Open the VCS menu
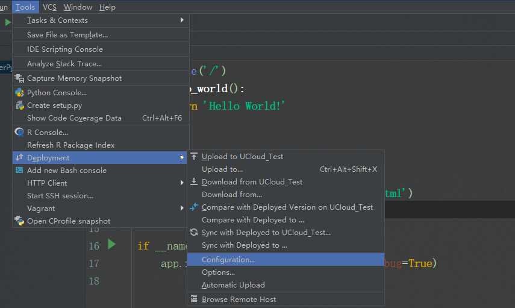This screenshot has width=515, height=308. click(x=49, y=7)
